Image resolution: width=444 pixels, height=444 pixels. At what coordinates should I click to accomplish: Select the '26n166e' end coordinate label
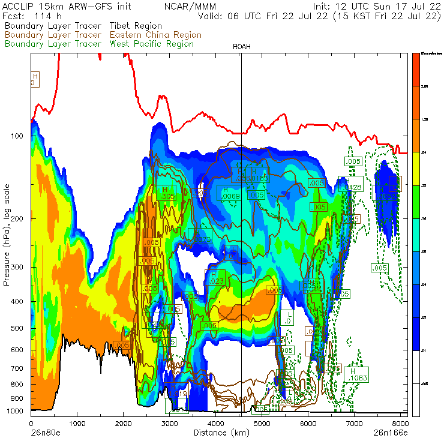(x=391, y=433)
